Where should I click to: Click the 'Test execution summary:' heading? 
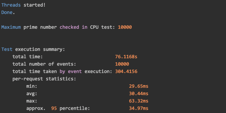point(33,49)
